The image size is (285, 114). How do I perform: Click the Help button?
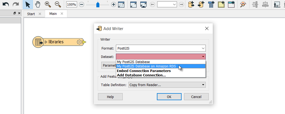[x=110, y=97]
